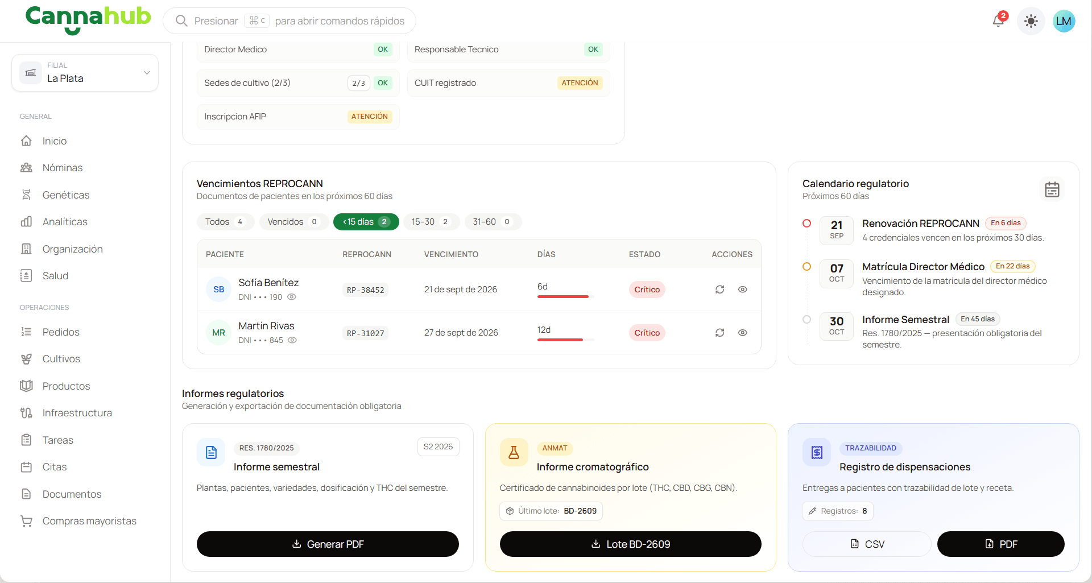Open the quick commands search field
1092x583 pixels.
(x=289, y=21)
